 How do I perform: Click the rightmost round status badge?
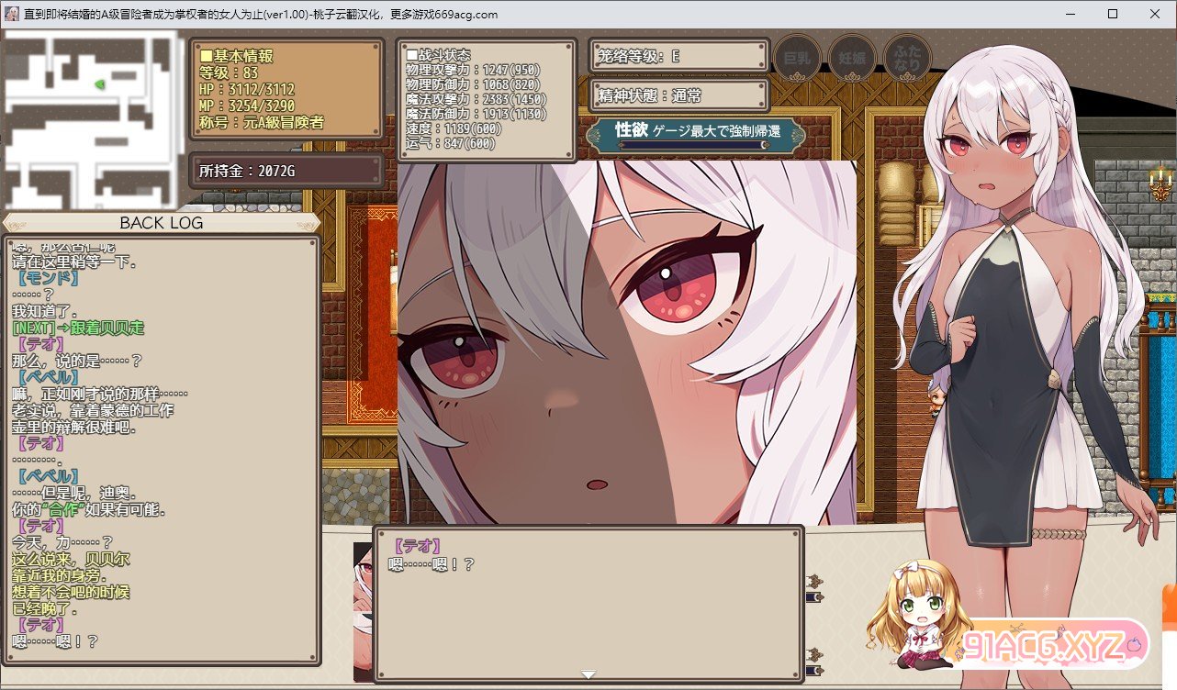point(906,58)
